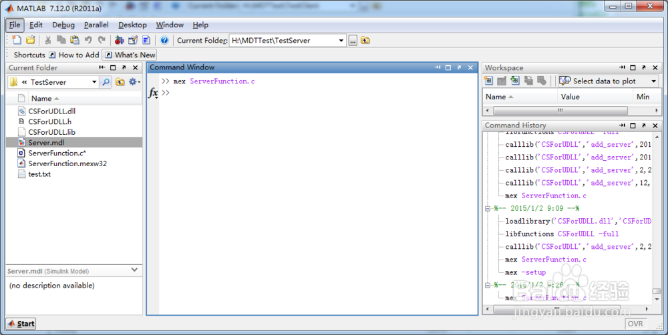The width and height of the screenshot is (668, 335).
Task: Expand the Current Folder path dropdown
Action: tap(341, 41)
